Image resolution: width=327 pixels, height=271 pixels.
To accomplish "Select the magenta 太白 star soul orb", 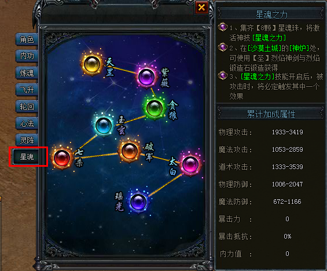I will [190, 164].
